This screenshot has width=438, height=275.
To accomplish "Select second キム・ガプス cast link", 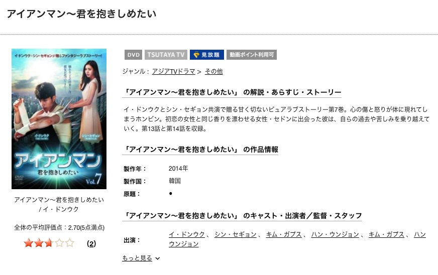I will tap(387, 234).
